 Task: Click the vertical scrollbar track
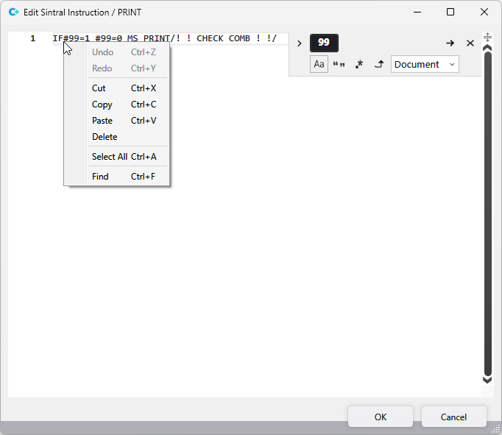tap(487, 213)
